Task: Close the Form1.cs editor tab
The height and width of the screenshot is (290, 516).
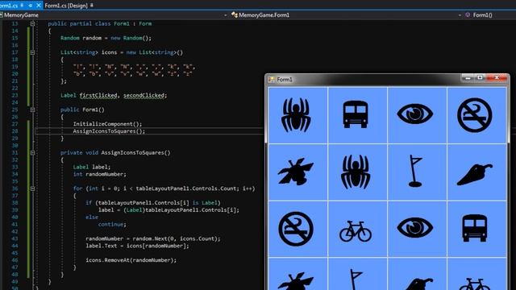Action: pyautogui.click(x=39, y=6)
